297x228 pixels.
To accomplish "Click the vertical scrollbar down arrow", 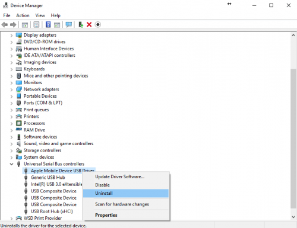I will [293, 217].
